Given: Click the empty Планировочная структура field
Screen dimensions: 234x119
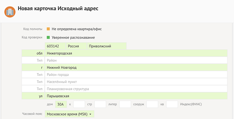Looking at the screenshot, I should 136,89.
